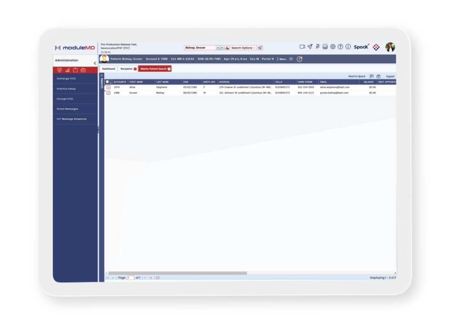Open the print icon
The image size is (454, 320).
[x=325, y=47]
